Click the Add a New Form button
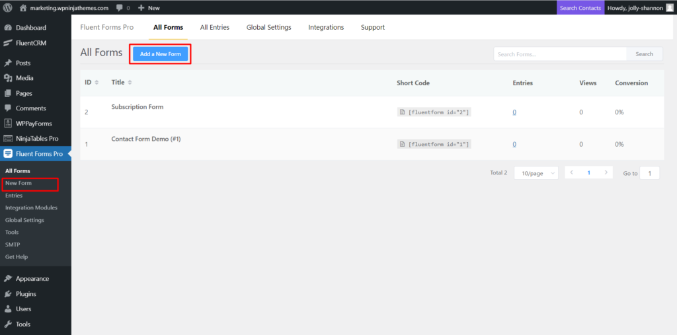 click(161, 54)
